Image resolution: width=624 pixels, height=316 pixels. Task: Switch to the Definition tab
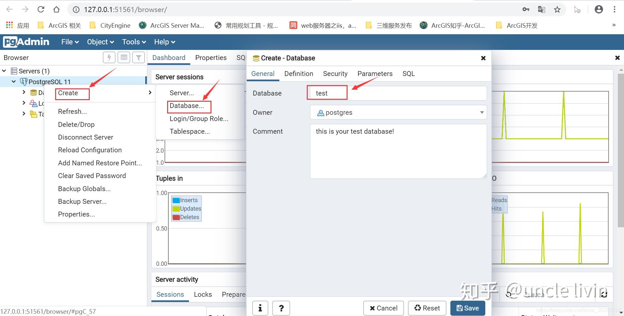[x=299, y=73]
